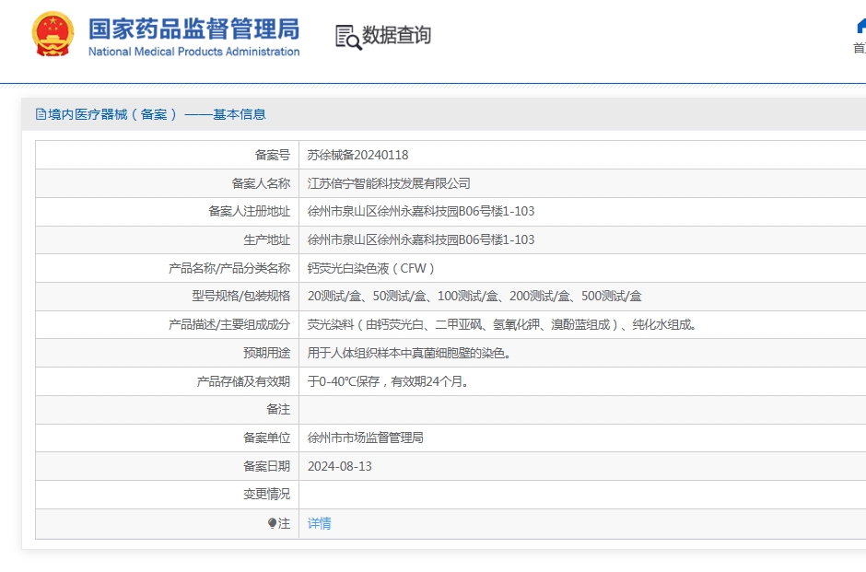Select the 境内医疗器械（备案）基本信息 header

tap(151, 114)
